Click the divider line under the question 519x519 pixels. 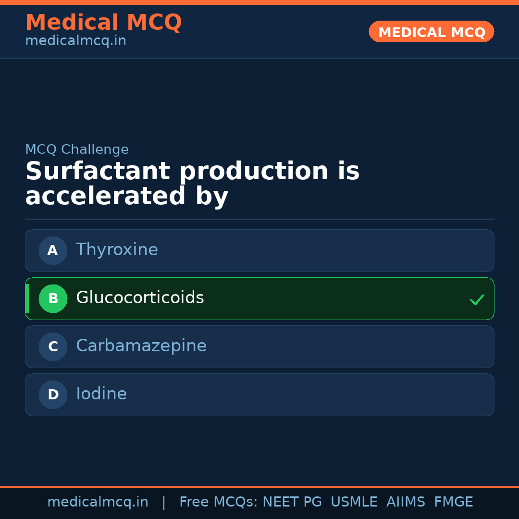coord(259,219)
